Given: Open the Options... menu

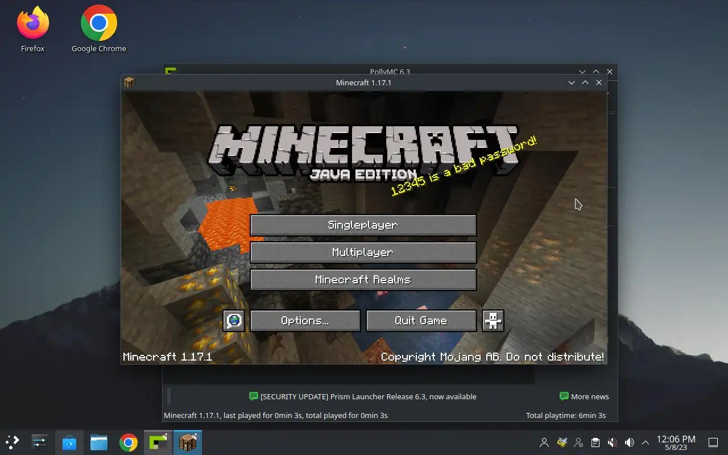Looking at the screenshot, I should 305,321.
